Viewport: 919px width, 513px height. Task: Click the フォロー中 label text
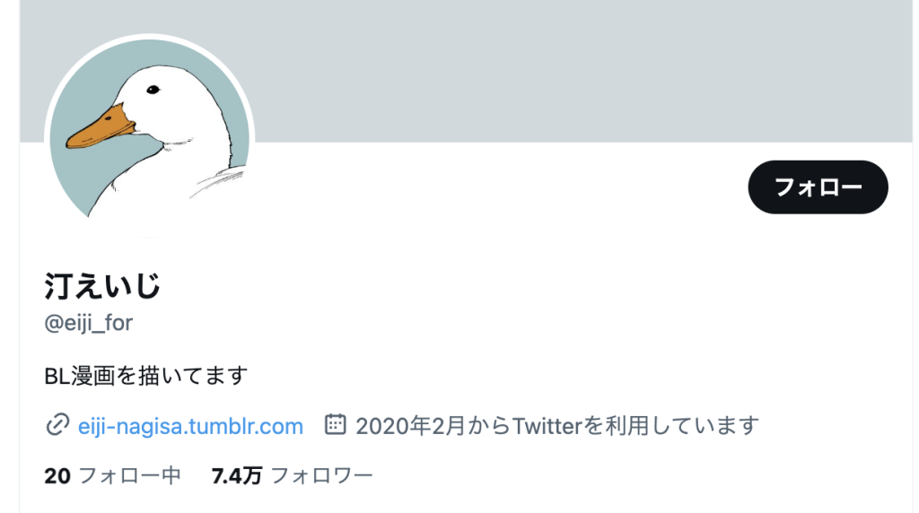coord(129,475)
